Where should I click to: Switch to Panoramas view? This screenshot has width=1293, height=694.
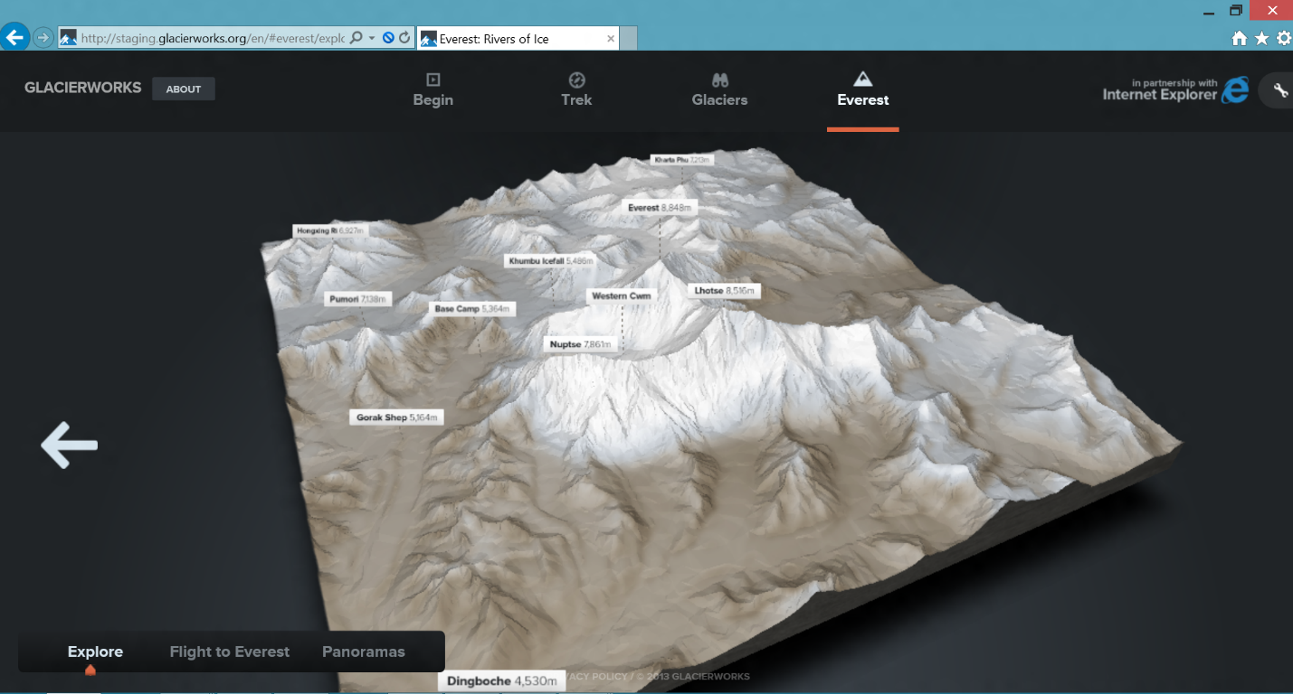363,652
